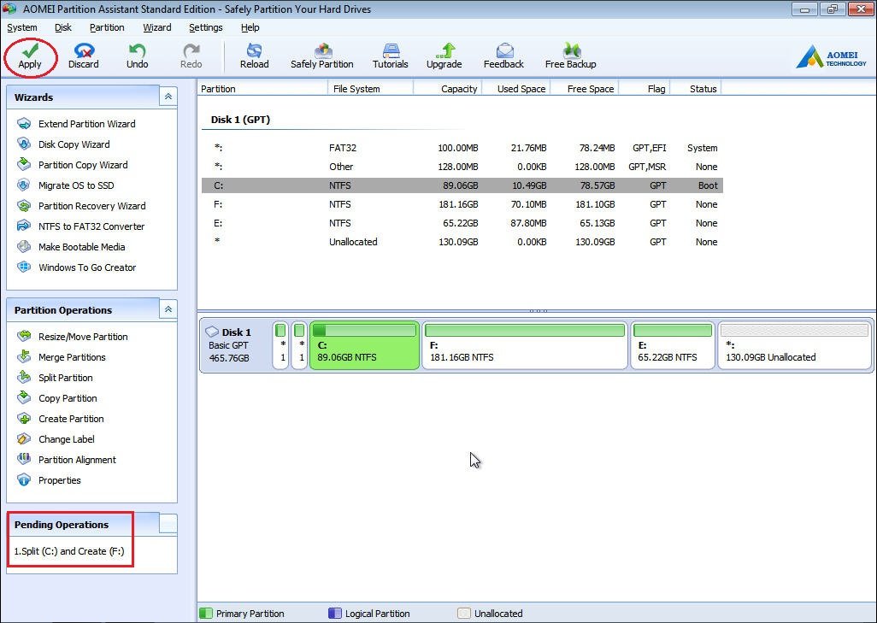This screenshot has width=877, height=623.
Task: Sort by the Capacity column header
Action: [x=458, y=89]
